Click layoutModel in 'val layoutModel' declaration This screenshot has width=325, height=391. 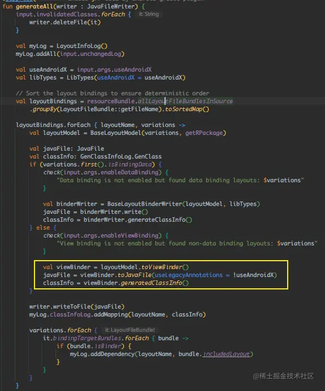tap(62, 133)
